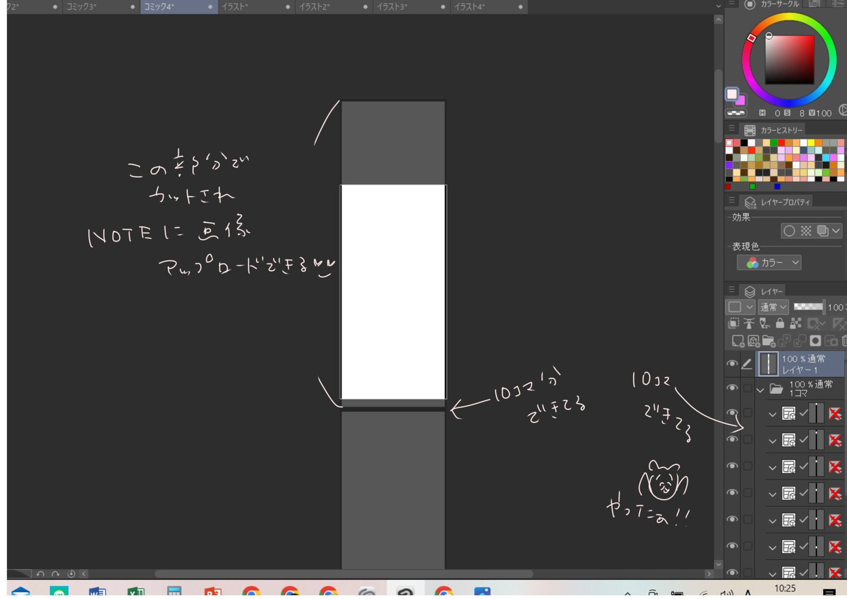The image size is (847, 599).
Task: Click canvas vertical scroll up arrow
Action: [718, 20]
